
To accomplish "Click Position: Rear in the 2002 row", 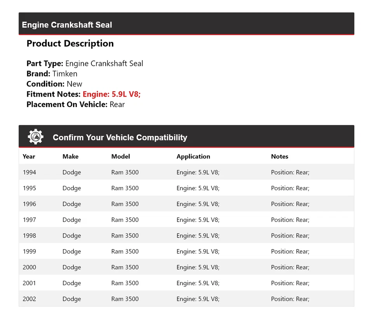I will pyautogui.click(x=290, y=299).
